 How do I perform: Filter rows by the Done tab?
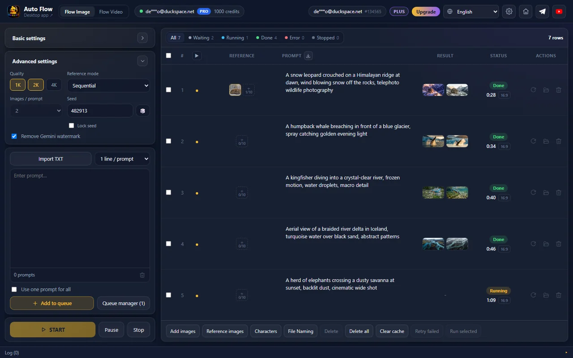[x=266, y=38]
